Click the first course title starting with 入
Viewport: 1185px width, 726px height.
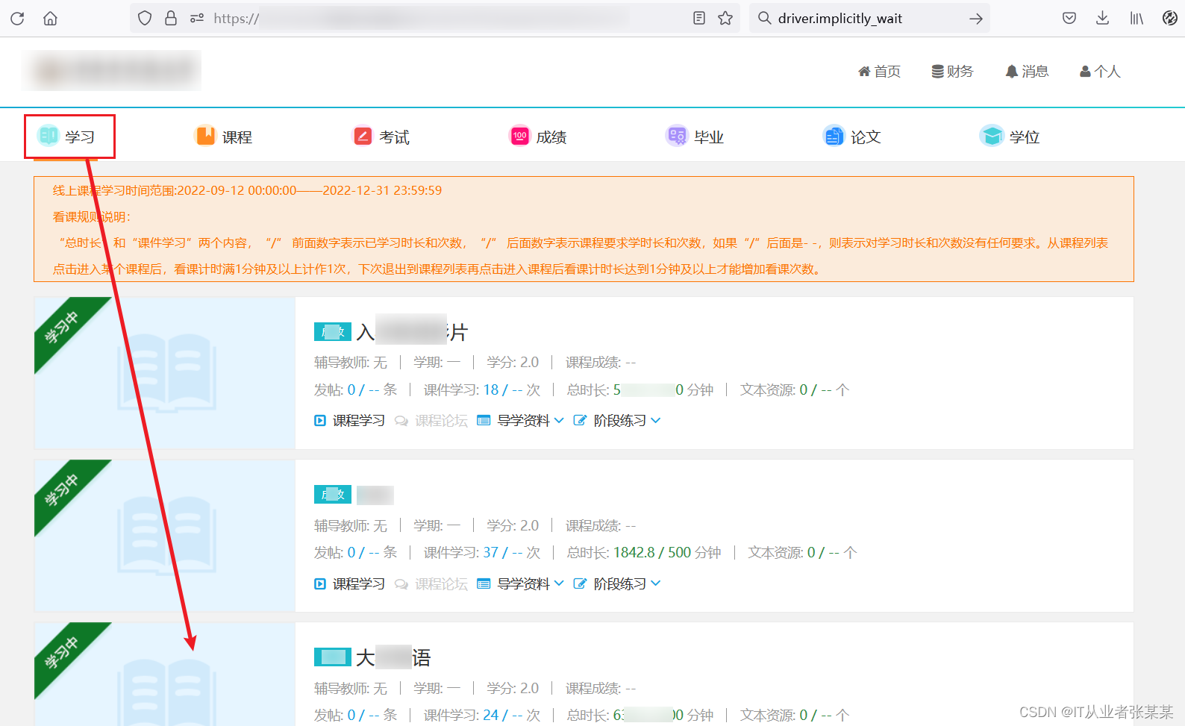411,332
